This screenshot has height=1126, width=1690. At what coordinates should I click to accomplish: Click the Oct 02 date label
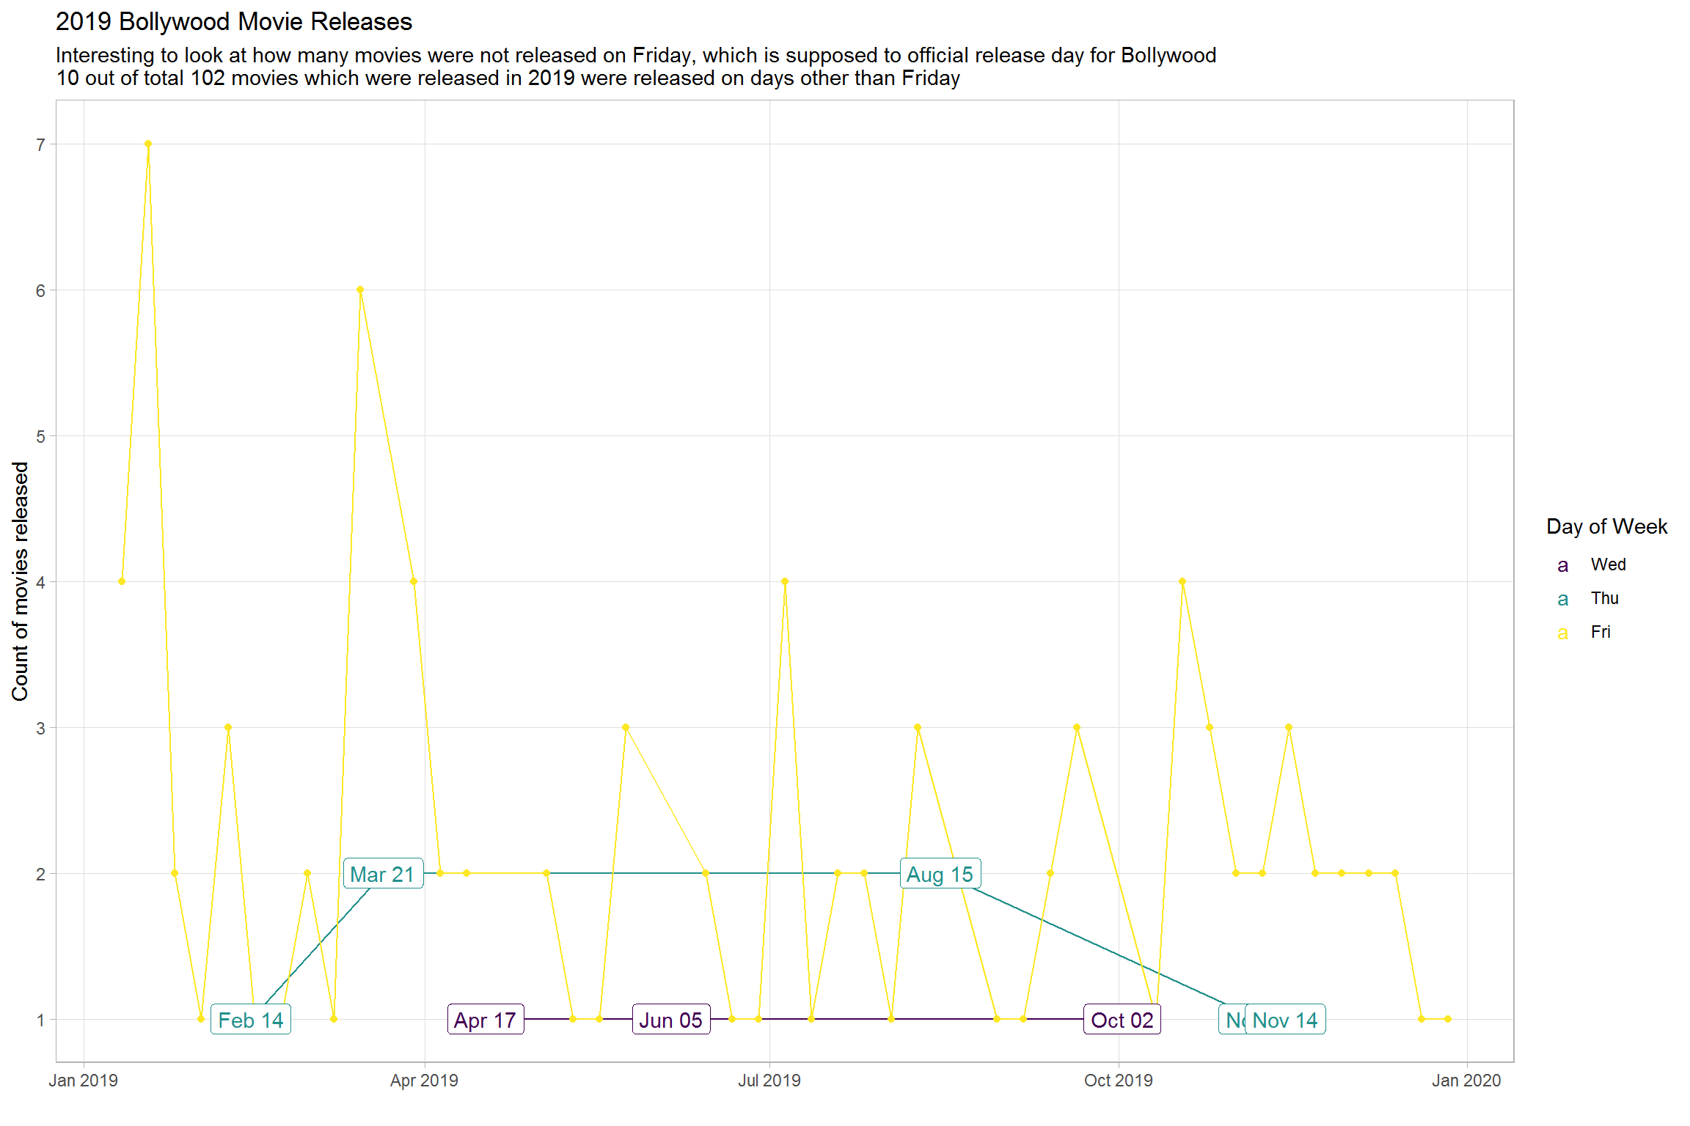point(1121,1020)
